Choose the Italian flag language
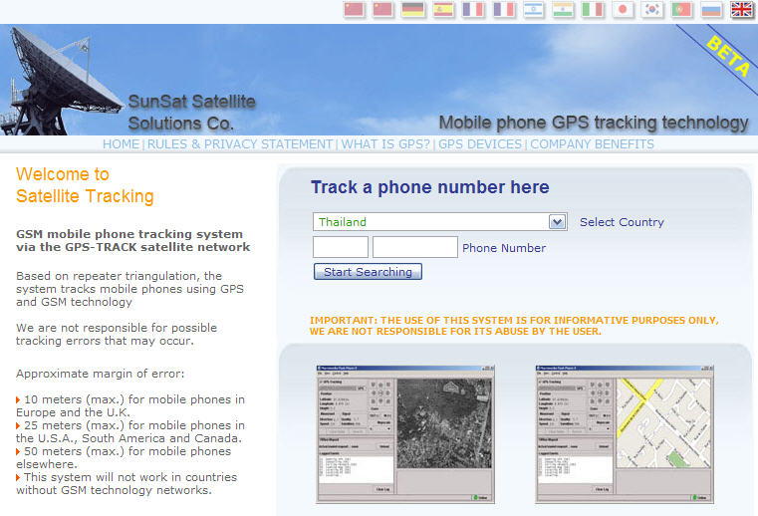Screen dimensions: 758x516 pos(593,10)
